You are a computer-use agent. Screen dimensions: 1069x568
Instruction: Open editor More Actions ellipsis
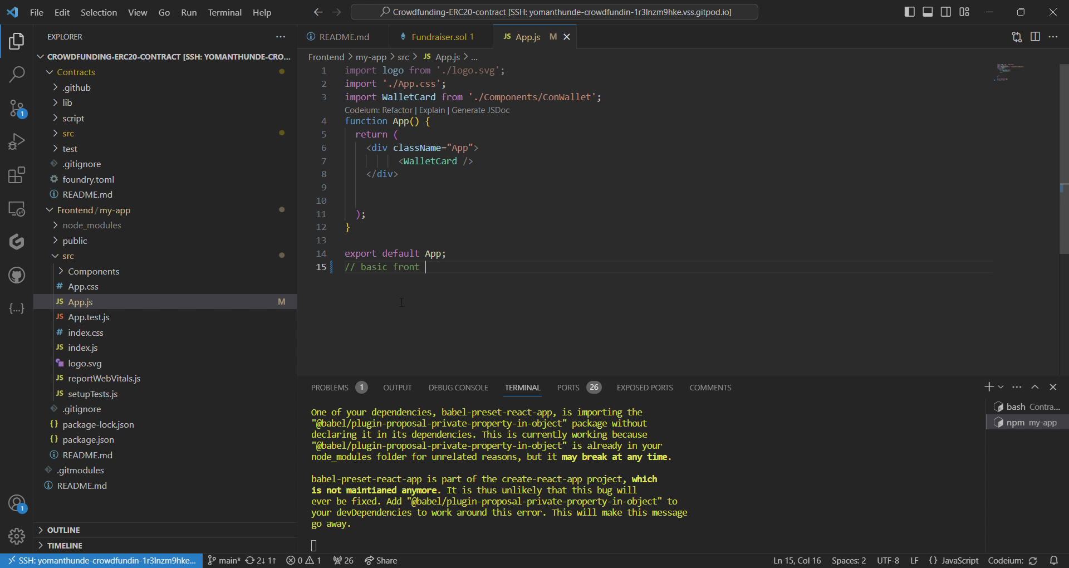click(x=1053, y=37)
